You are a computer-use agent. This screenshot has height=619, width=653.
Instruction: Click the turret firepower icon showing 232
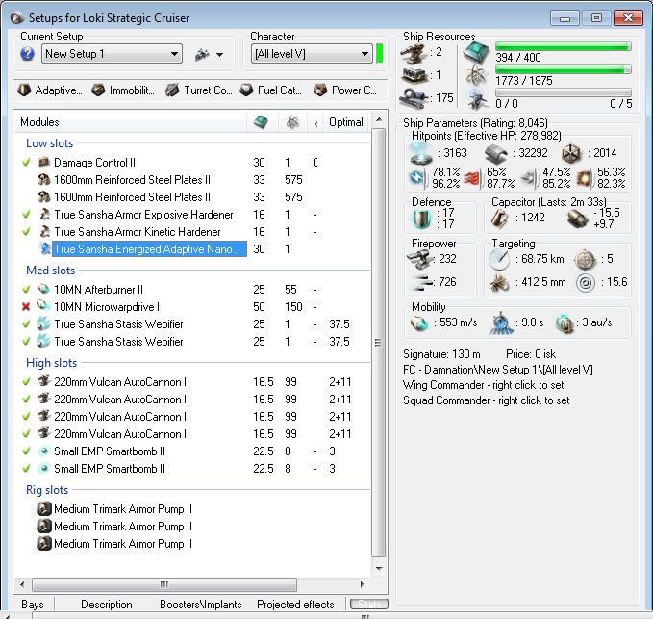(x=419, y=259)
